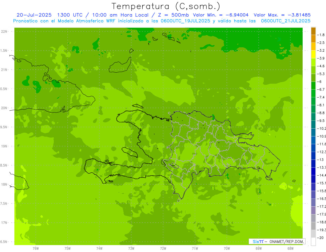The height and width of the screenshot is (252, 326).
Task: Click the '17N' latitude label
Action: coord(4,223)
